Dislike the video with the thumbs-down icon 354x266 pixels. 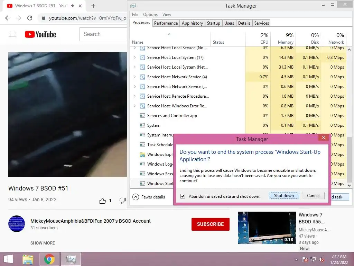click(x=123, y=201)
